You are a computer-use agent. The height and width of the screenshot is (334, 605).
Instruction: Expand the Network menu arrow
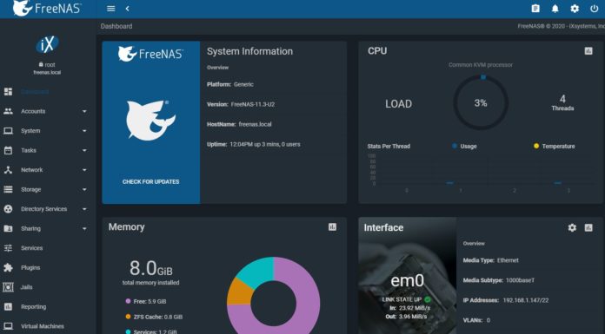coord(84,170)
